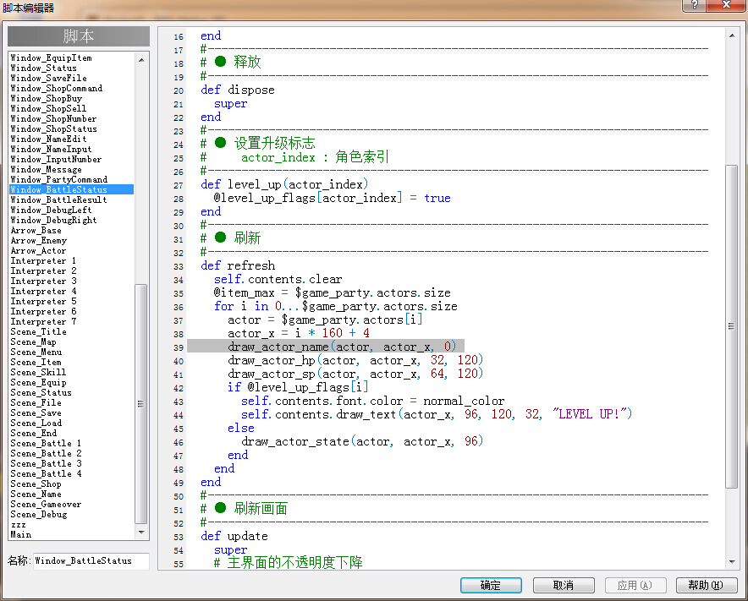Viewport: 748px width, 601px height.
Task: Click script list scroll-up arrow
Action: 141,60
